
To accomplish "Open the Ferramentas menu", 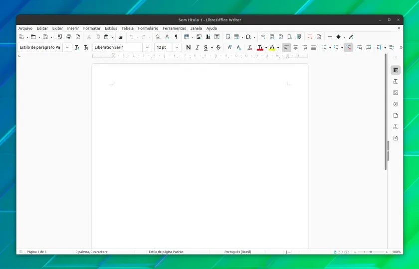I will [x=174, y=28].
